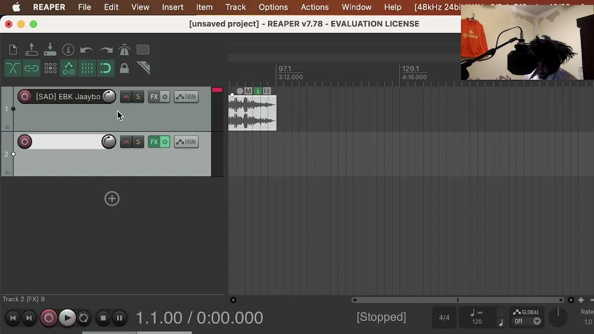Click the item mute M icon
Screen dimensions: 594x334
tap(248, 91)
